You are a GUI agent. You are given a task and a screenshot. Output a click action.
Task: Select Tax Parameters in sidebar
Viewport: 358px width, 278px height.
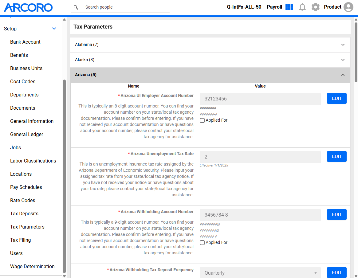click(x=27, y=227)
